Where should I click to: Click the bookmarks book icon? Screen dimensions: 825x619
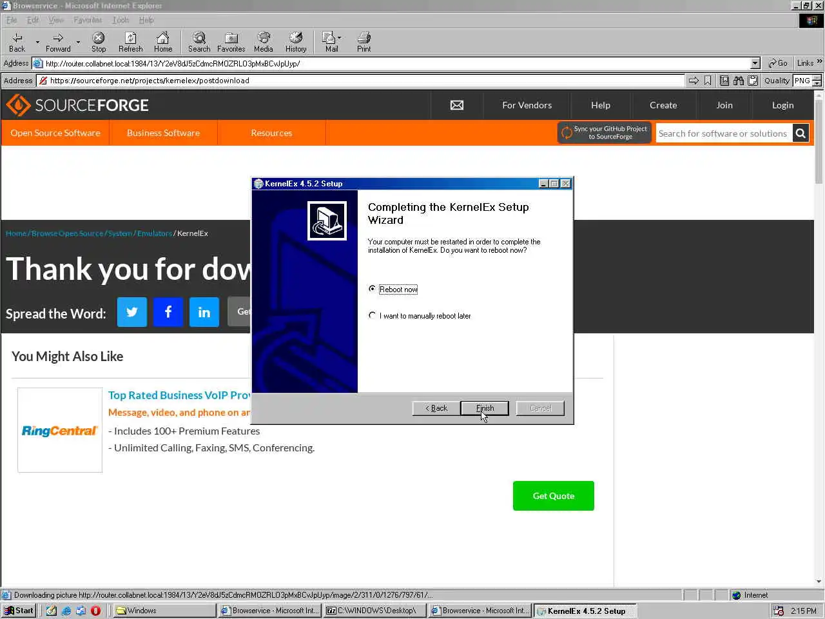coord(724,81)
